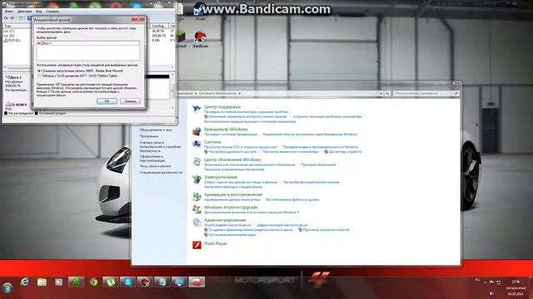Launch Internet Explorer from the taskbar
Image resolution: width=533 pixels, height=299 pixels.
pyautogui.click(x=25, y=282)
